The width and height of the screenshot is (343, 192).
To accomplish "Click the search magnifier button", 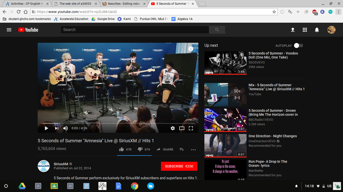I will click(x=217, y=30).
